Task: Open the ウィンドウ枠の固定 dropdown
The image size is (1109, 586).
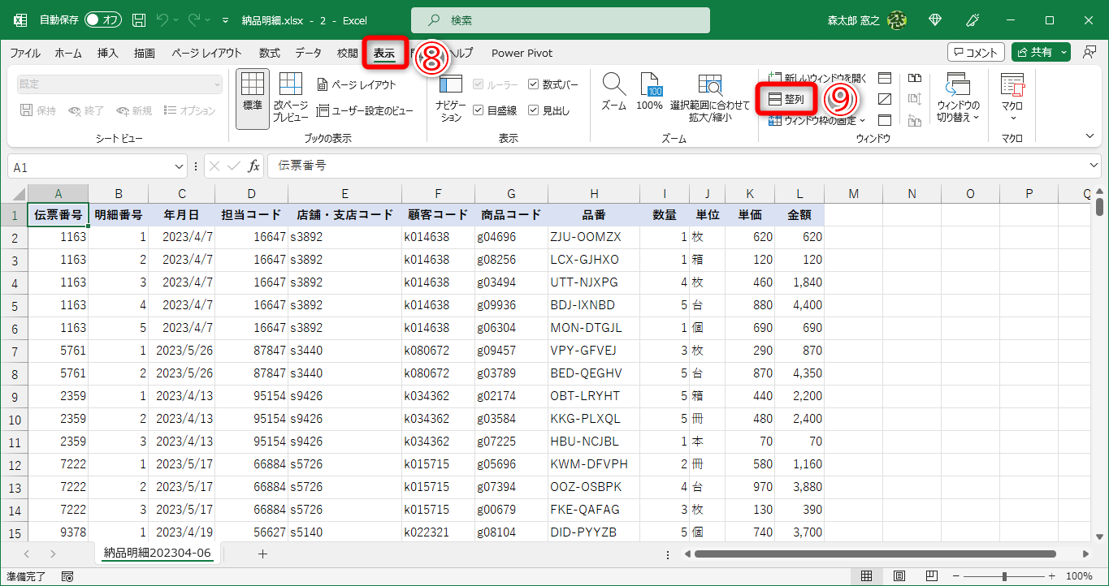Action: 812,121
